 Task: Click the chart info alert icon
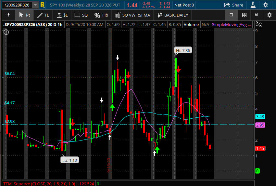click(x=6, y=32)
